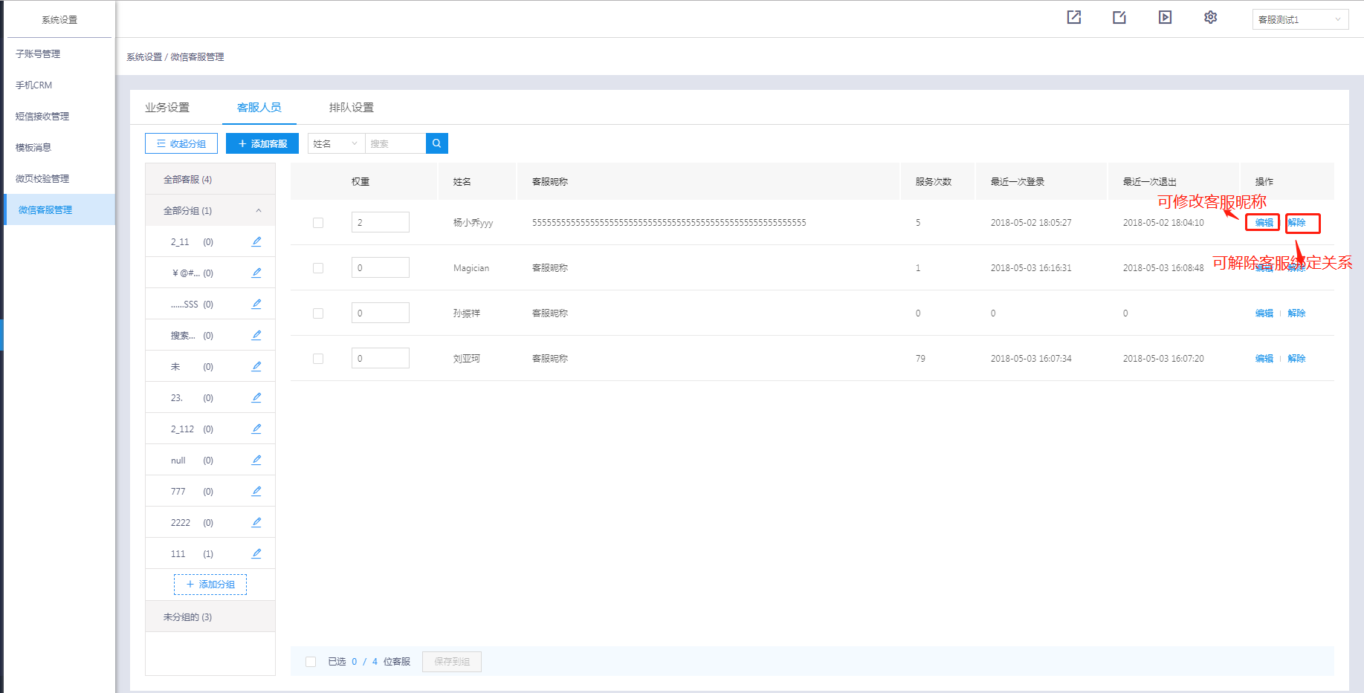
Task: Check the box for 杨小乔yyy row
Action: tap(318, 223)
